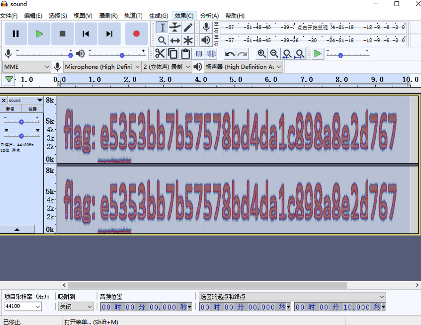The image size is (421, 325).
Task: Pause playback with the Pause button
Action: (16, 33)
